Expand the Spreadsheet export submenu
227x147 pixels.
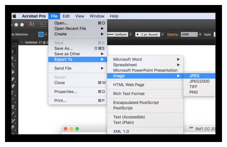145,65
